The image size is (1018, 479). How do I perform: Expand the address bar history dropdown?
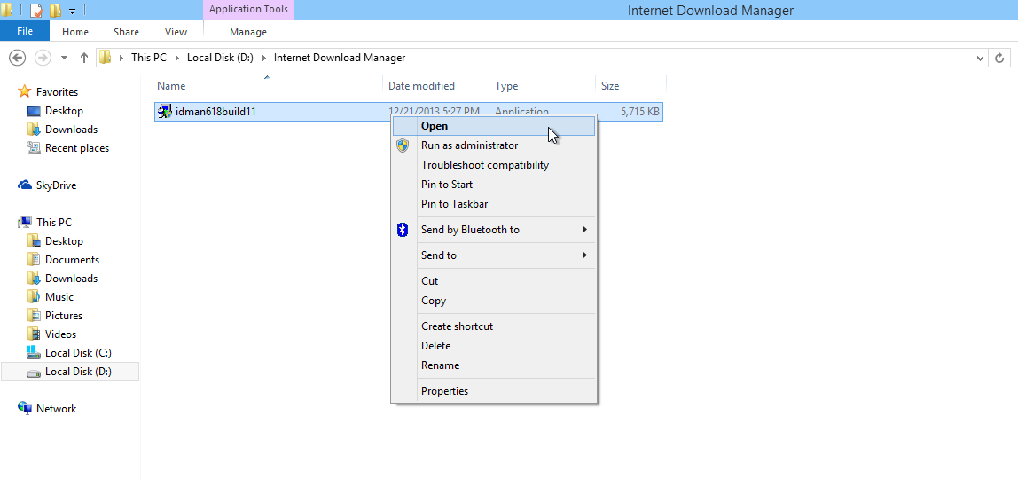981,58
